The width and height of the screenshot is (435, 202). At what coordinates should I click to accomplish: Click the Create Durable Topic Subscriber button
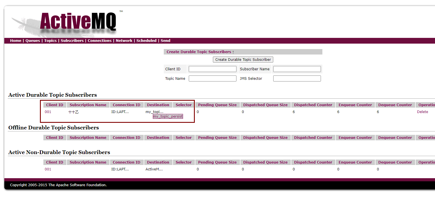coord(243,60)
